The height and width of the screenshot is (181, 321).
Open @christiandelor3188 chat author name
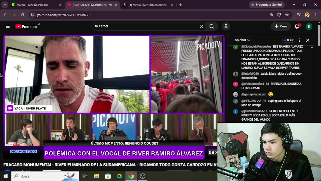[255, 84]
